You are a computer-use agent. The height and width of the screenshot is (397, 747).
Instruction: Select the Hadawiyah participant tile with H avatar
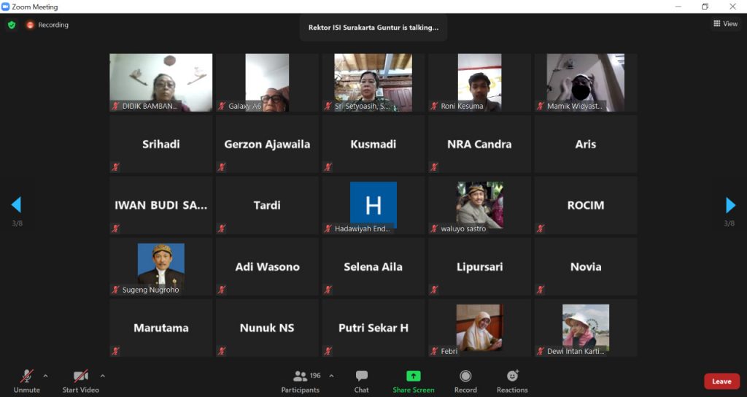pos(373,205)
